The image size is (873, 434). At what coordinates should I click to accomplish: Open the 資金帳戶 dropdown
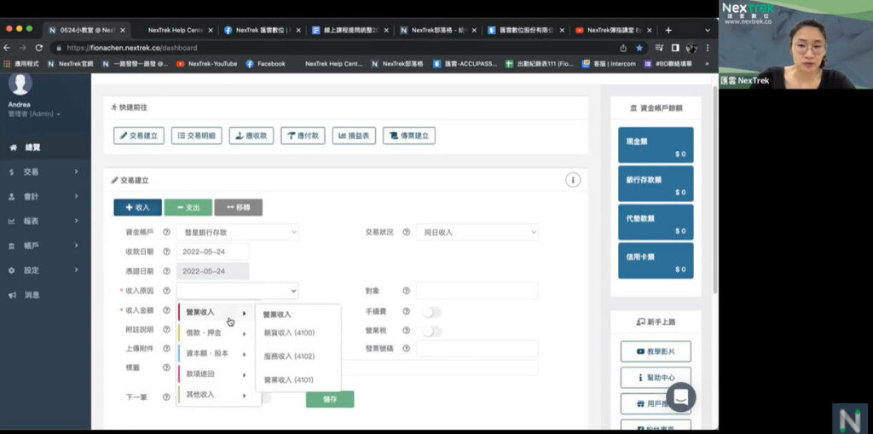(237, 232)
